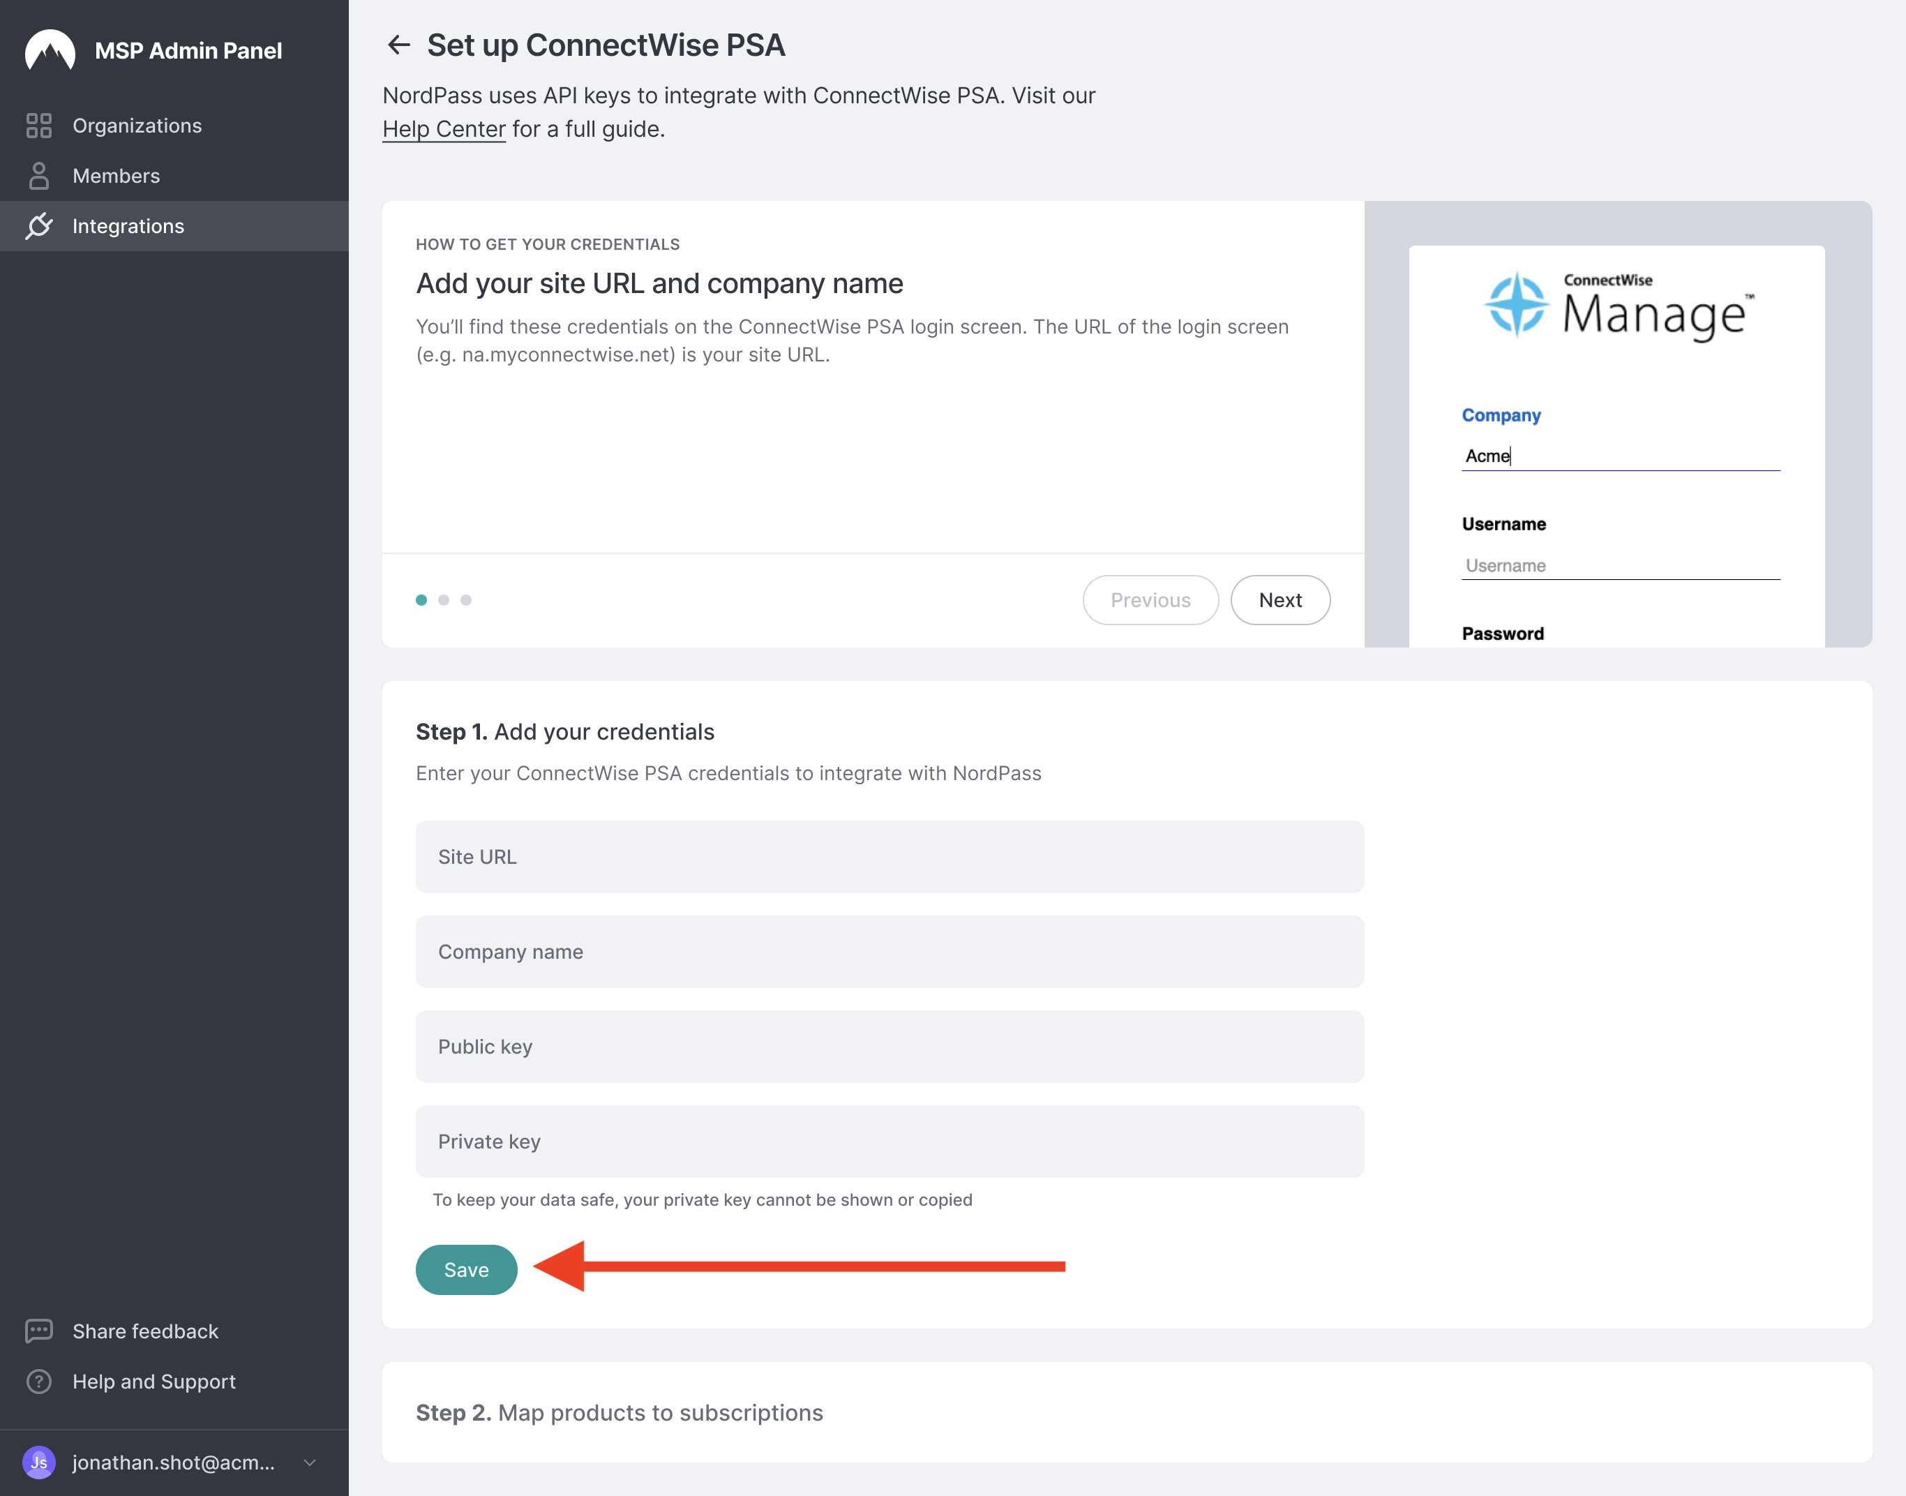Viewport: 1906px width, 1496px height.
Task: Focus the Private key field
Action: pos(890,1142)
